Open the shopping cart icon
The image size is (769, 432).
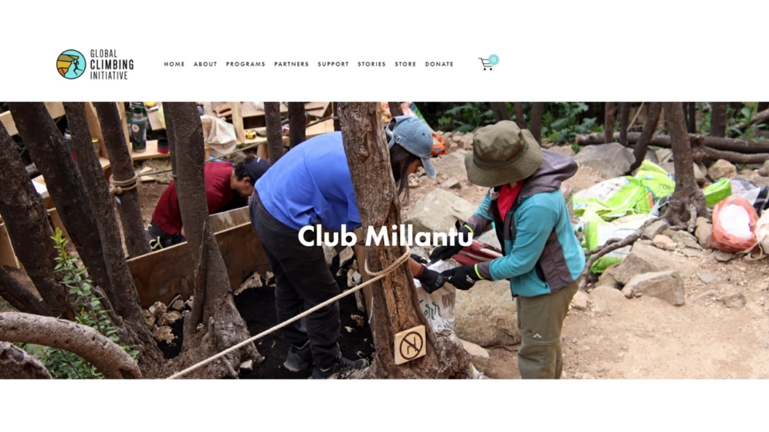pyautogui.click(x=485, y=64)
